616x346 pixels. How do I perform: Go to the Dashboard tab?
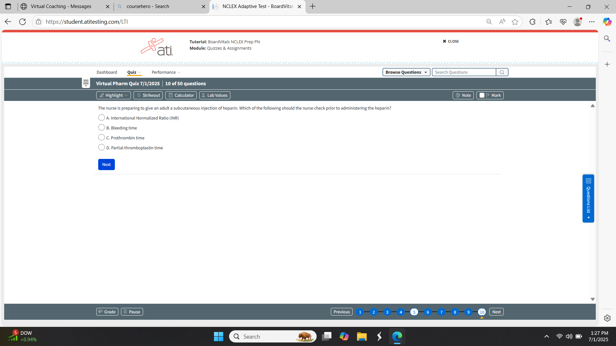pos(107,72)
